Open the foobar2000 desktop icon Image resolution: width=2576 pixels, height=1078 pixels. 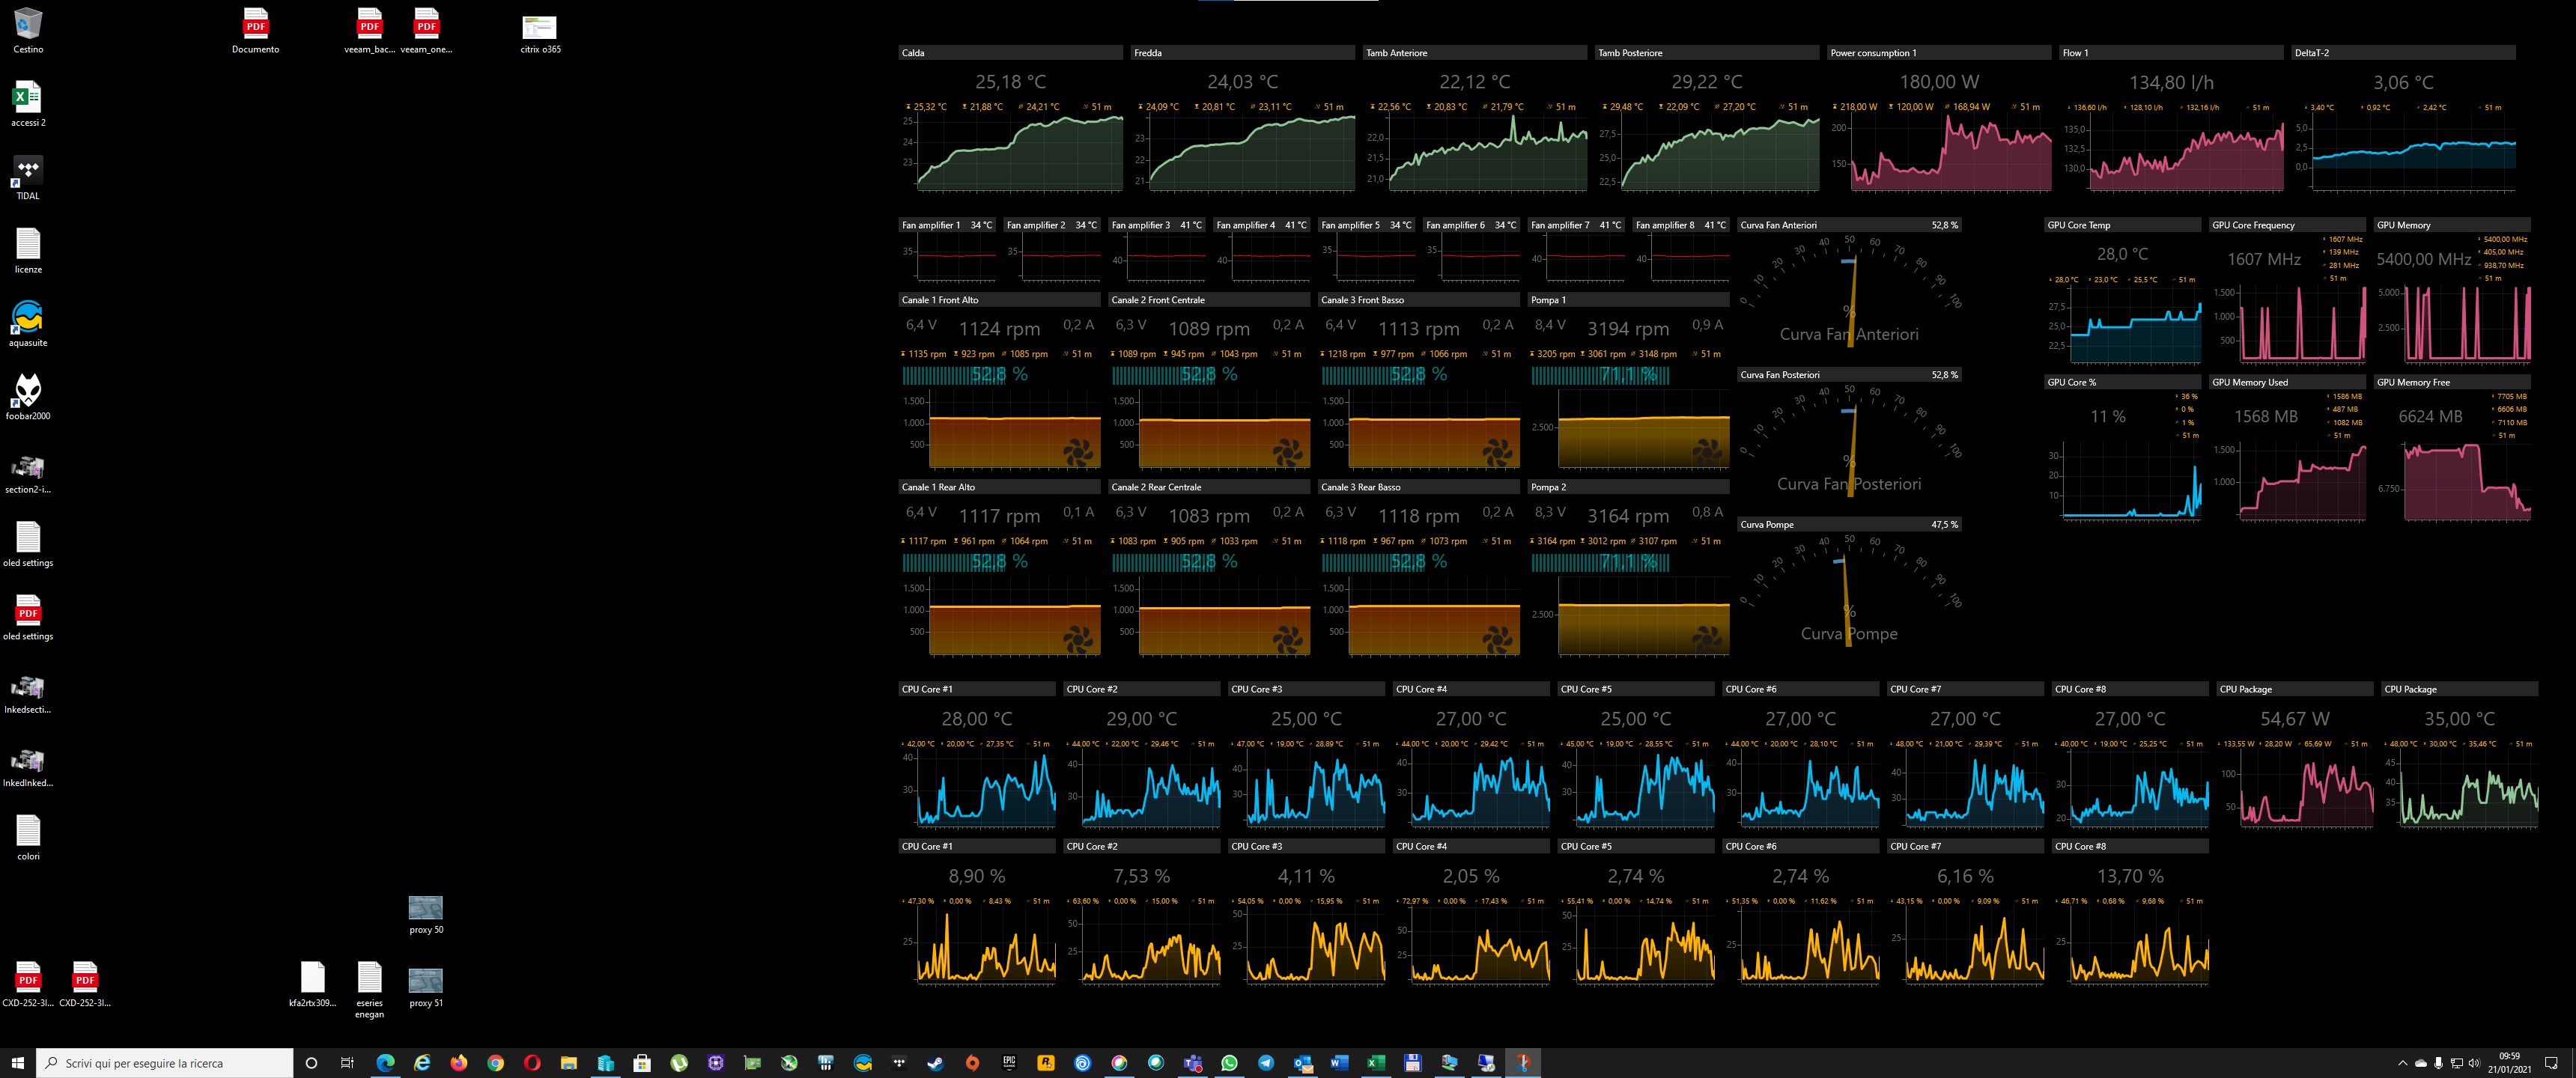(x=28, y=391)
